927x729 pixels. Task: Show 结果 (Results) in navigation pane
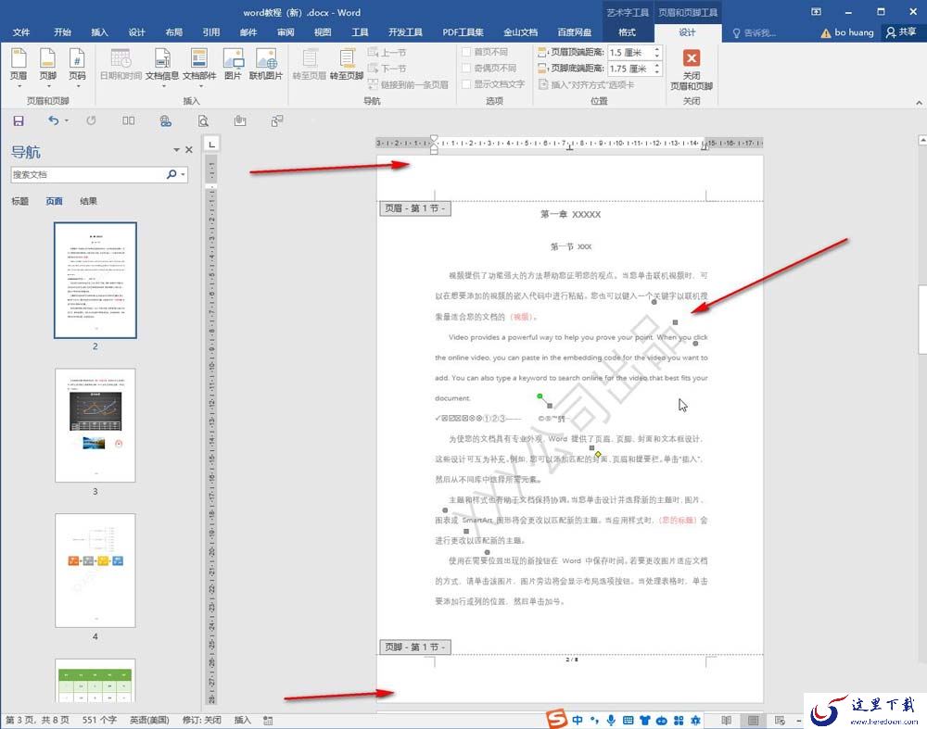[88, 201]
